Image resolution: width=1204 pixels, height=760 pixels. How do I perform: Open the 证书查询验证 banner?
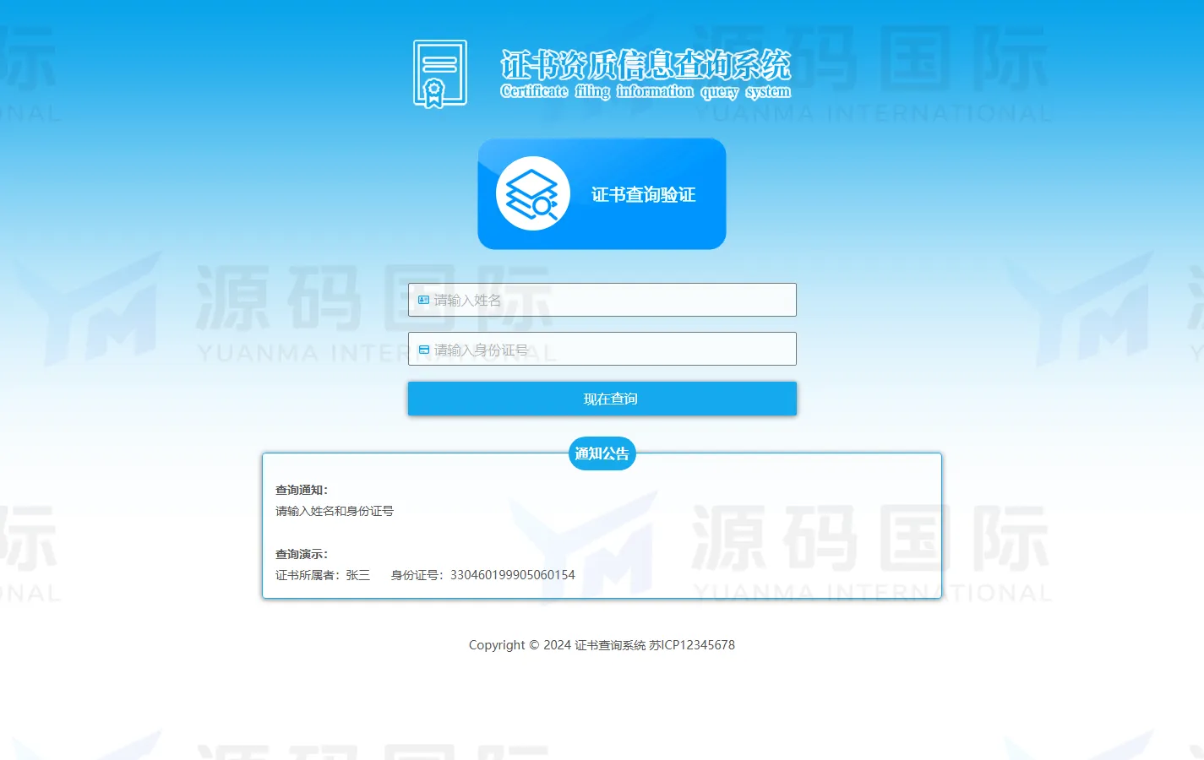coord(602,194)
